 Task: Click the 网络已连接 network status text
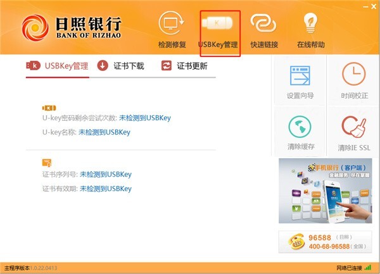pos(349,268)
